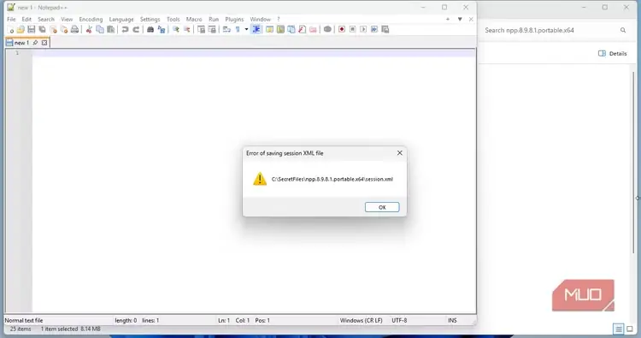This screenshot has width=641, height=338.
Task: Open Find with the binoculars icon
Action: [150, 29]
